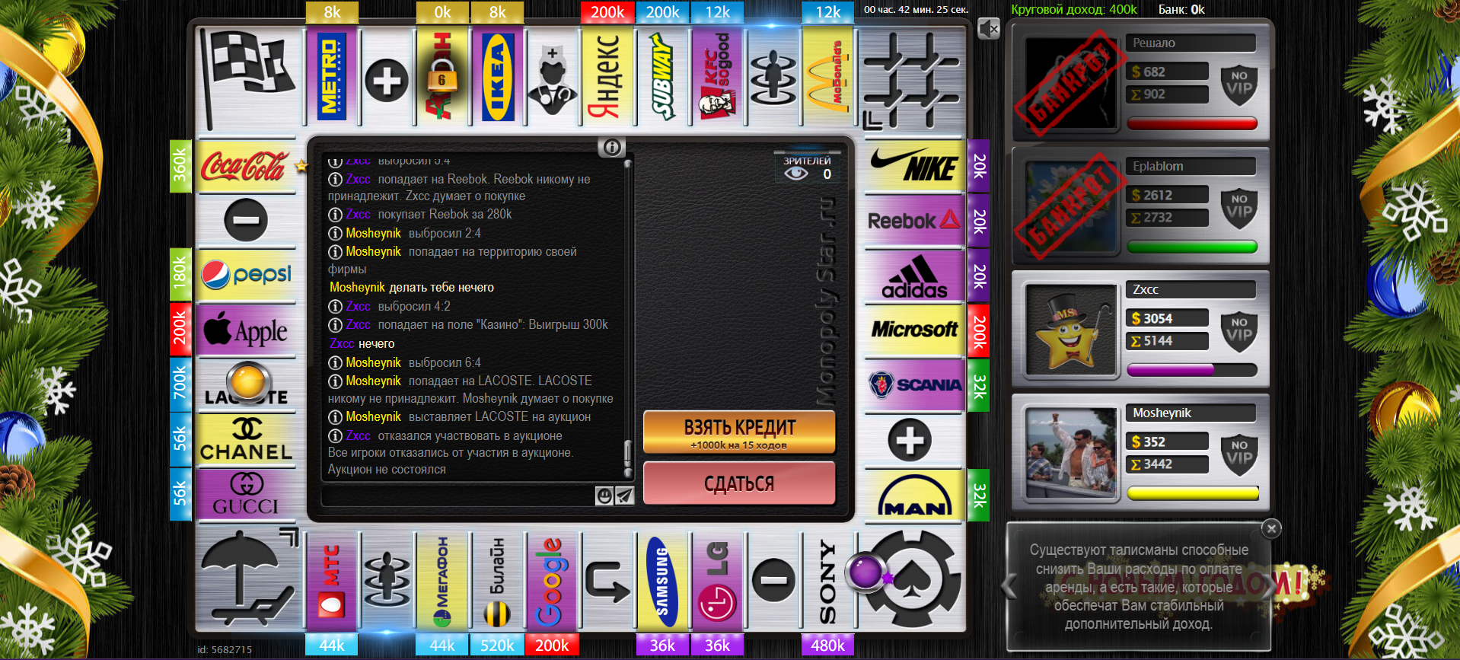Click the Sony tile

click(x=827, y=582)
